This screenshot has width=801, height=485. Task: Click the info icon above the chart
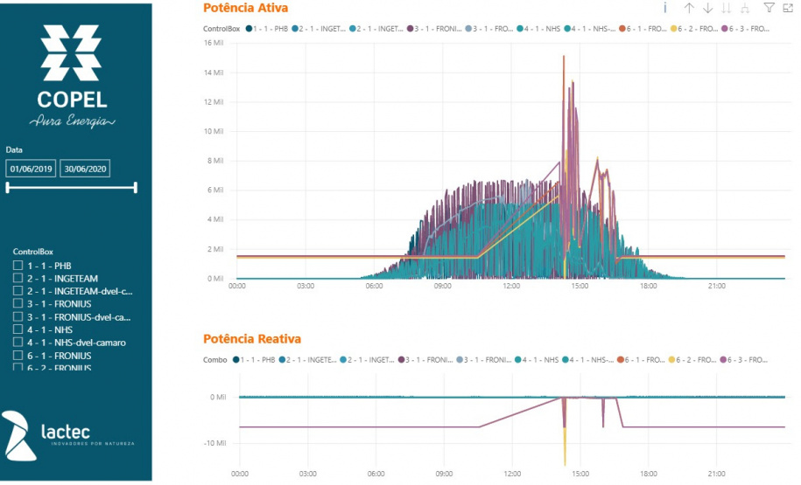[665, 8]
